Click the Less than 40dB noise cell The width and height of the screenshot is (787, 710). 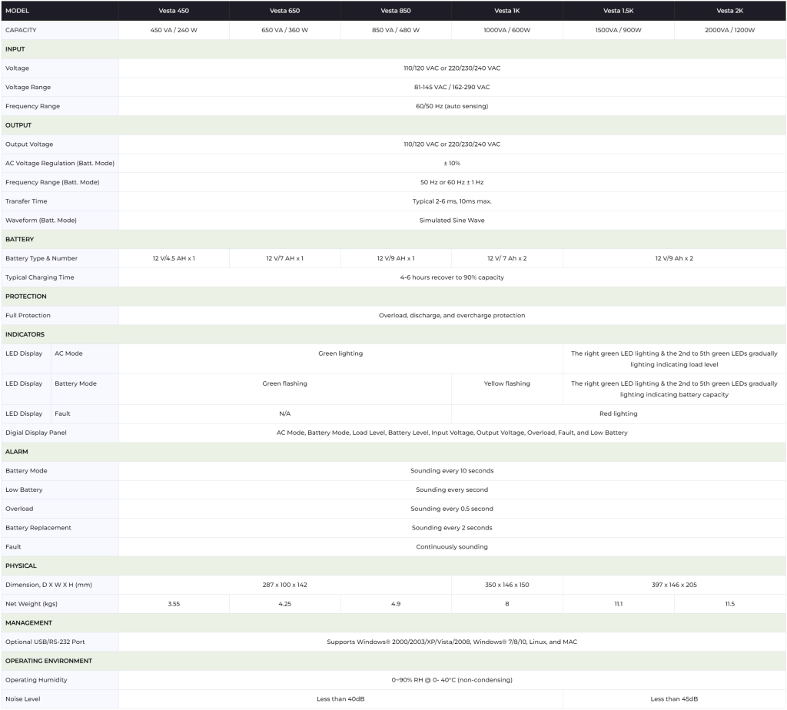click(340, 699)
